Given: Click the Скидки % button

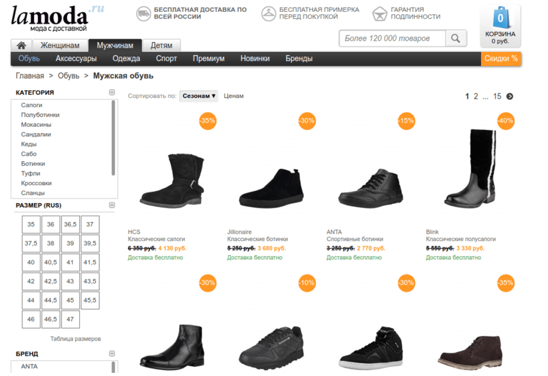Looking at the screenshot, I should click(x=501, y=59).
